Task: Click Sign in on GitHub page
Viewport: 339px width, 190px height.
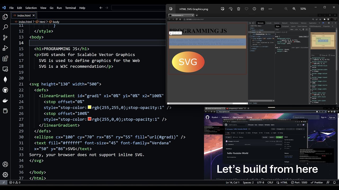Action: [324, 117]
